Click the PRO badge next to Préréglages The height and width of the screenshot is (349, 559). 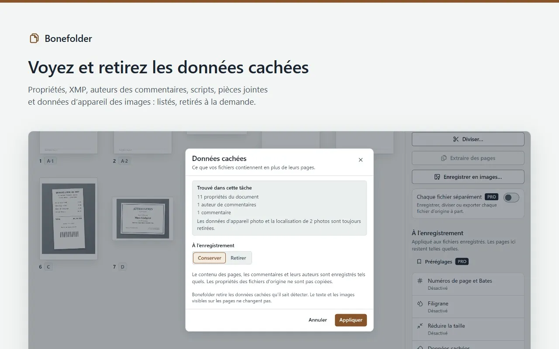coord(462,262)
